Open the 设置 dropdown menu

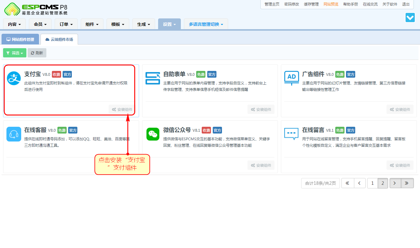(x=169, y=24)
